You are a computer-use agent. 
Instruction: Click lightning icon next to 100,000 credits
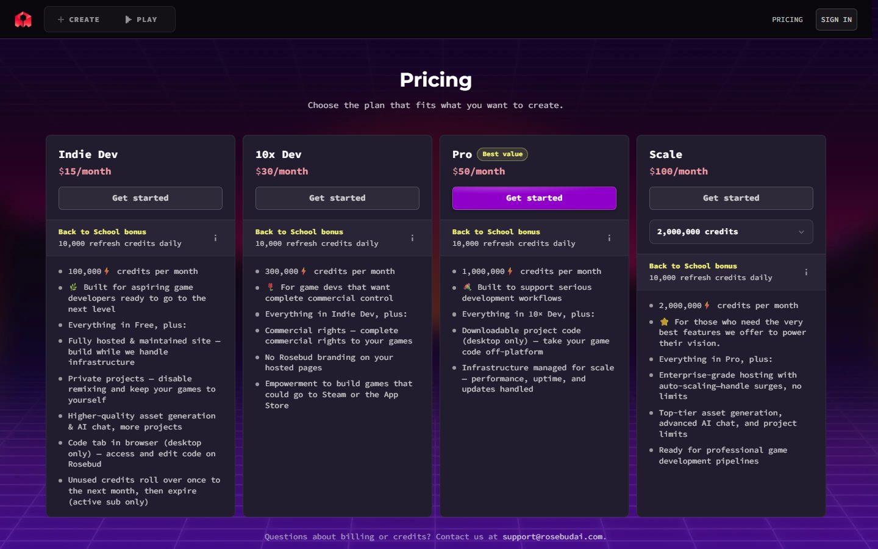click(x=107, y=271)
